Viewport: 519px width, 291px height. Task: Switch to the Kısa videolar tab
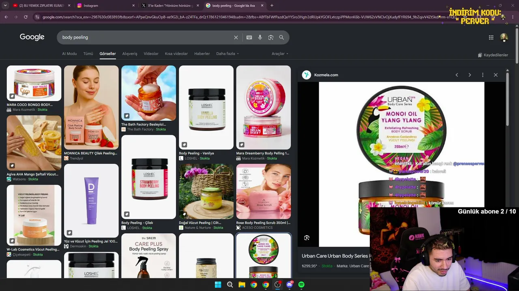coord(176,54)
